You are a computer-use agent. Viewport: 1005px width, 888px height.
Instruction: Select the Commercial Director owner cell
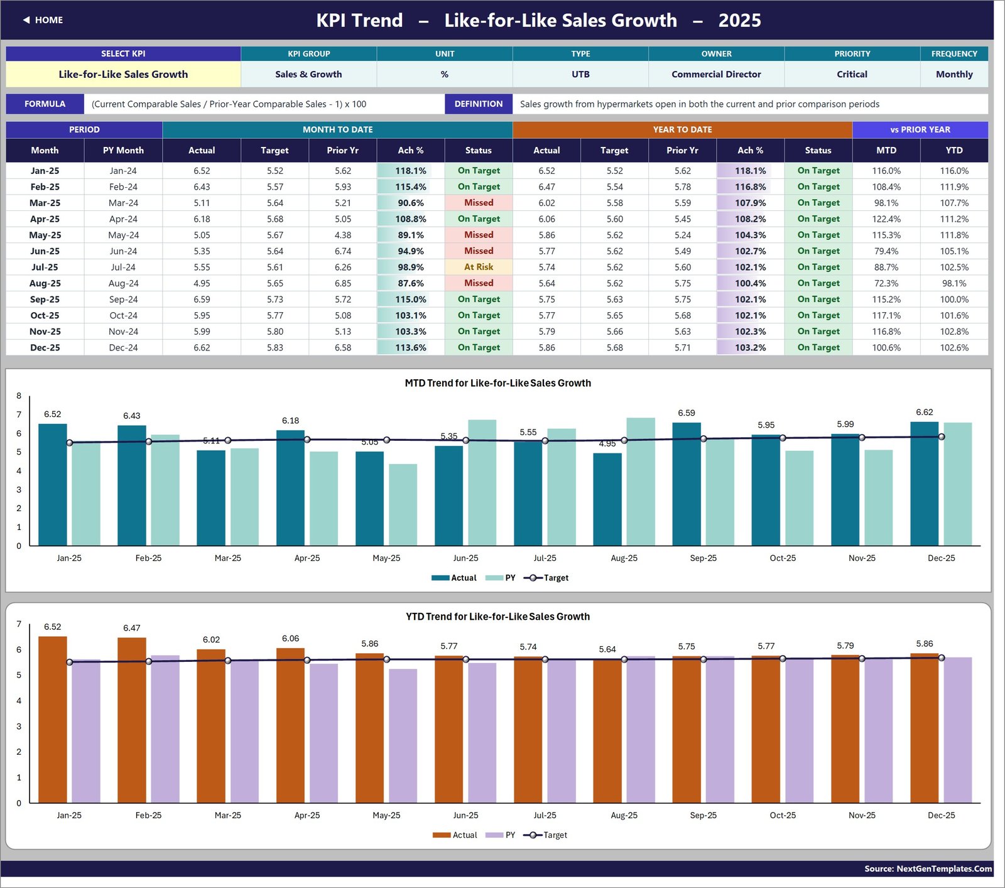[716, 74]
